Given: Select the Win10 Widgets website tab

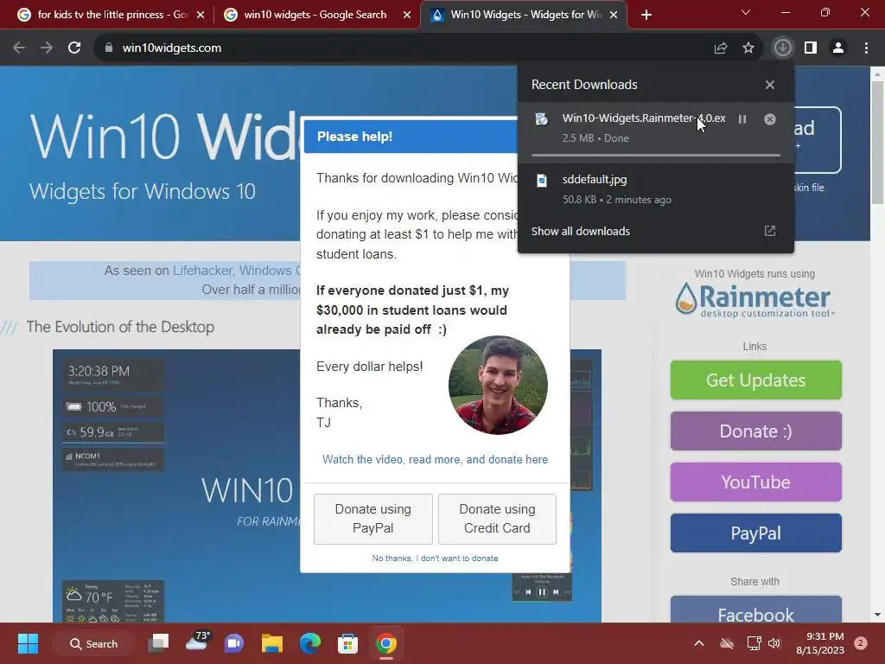Looking at the screenshot, I should point(522,15).
